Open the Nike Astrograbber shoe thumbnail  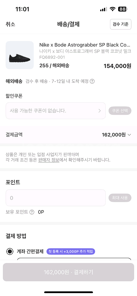click(x=20, y=55)
